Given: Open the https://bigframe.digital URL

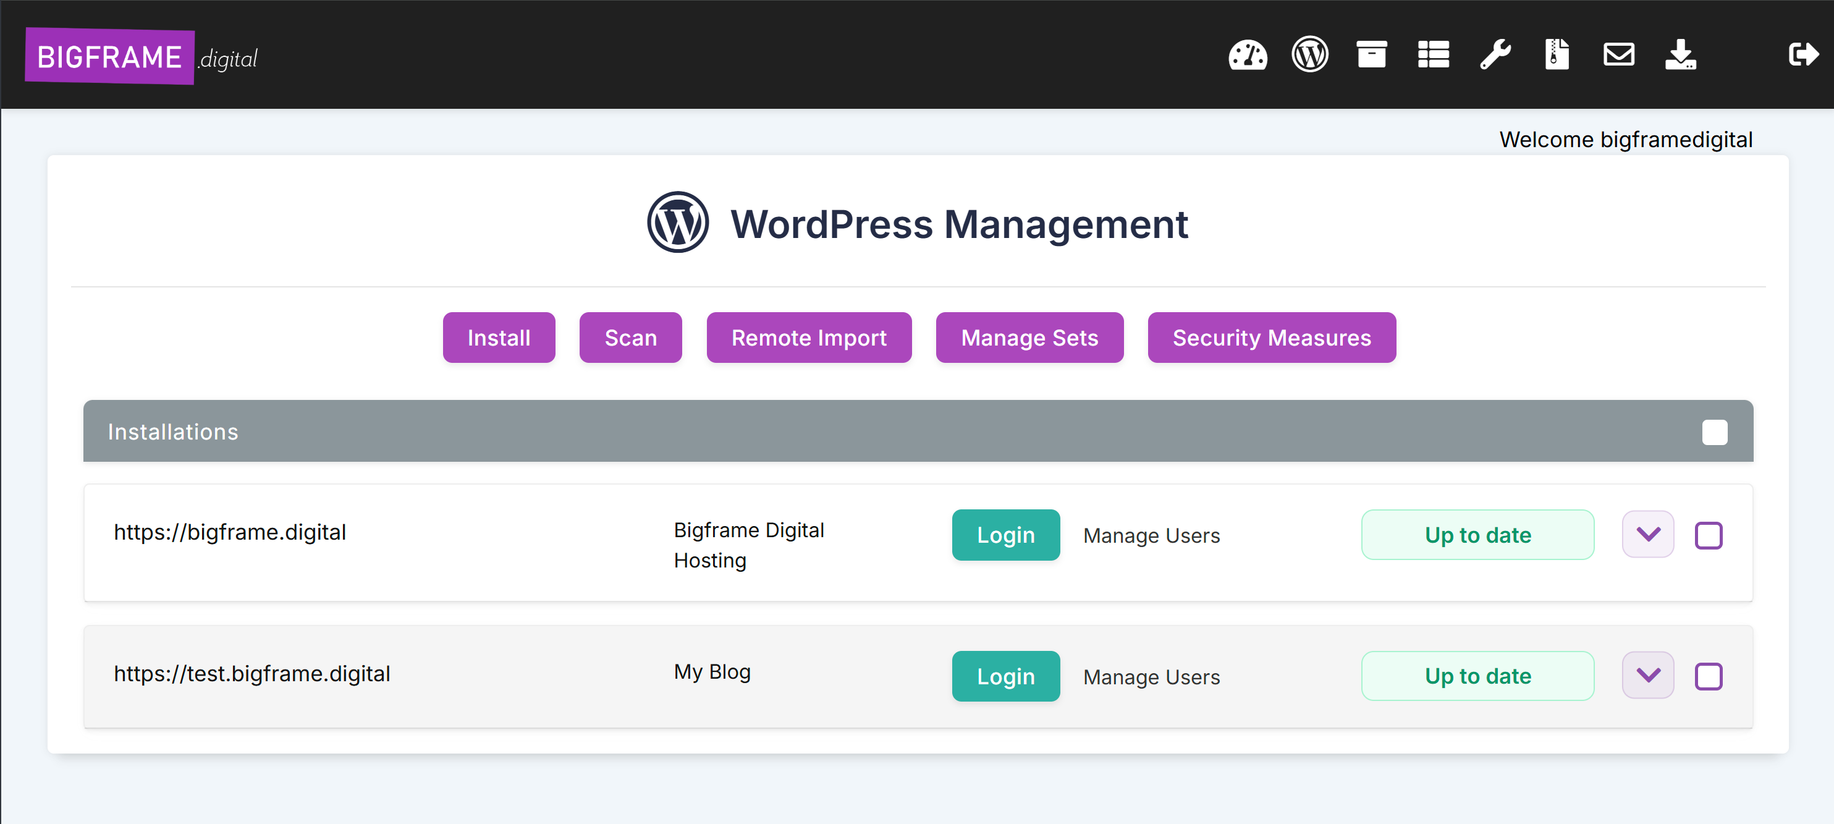Looking at the screenshot, I should click(230, 532).
